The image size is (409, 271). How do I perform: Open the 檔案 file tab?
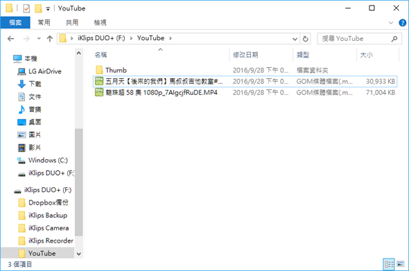pyautogui.click(x=15, y=23)
